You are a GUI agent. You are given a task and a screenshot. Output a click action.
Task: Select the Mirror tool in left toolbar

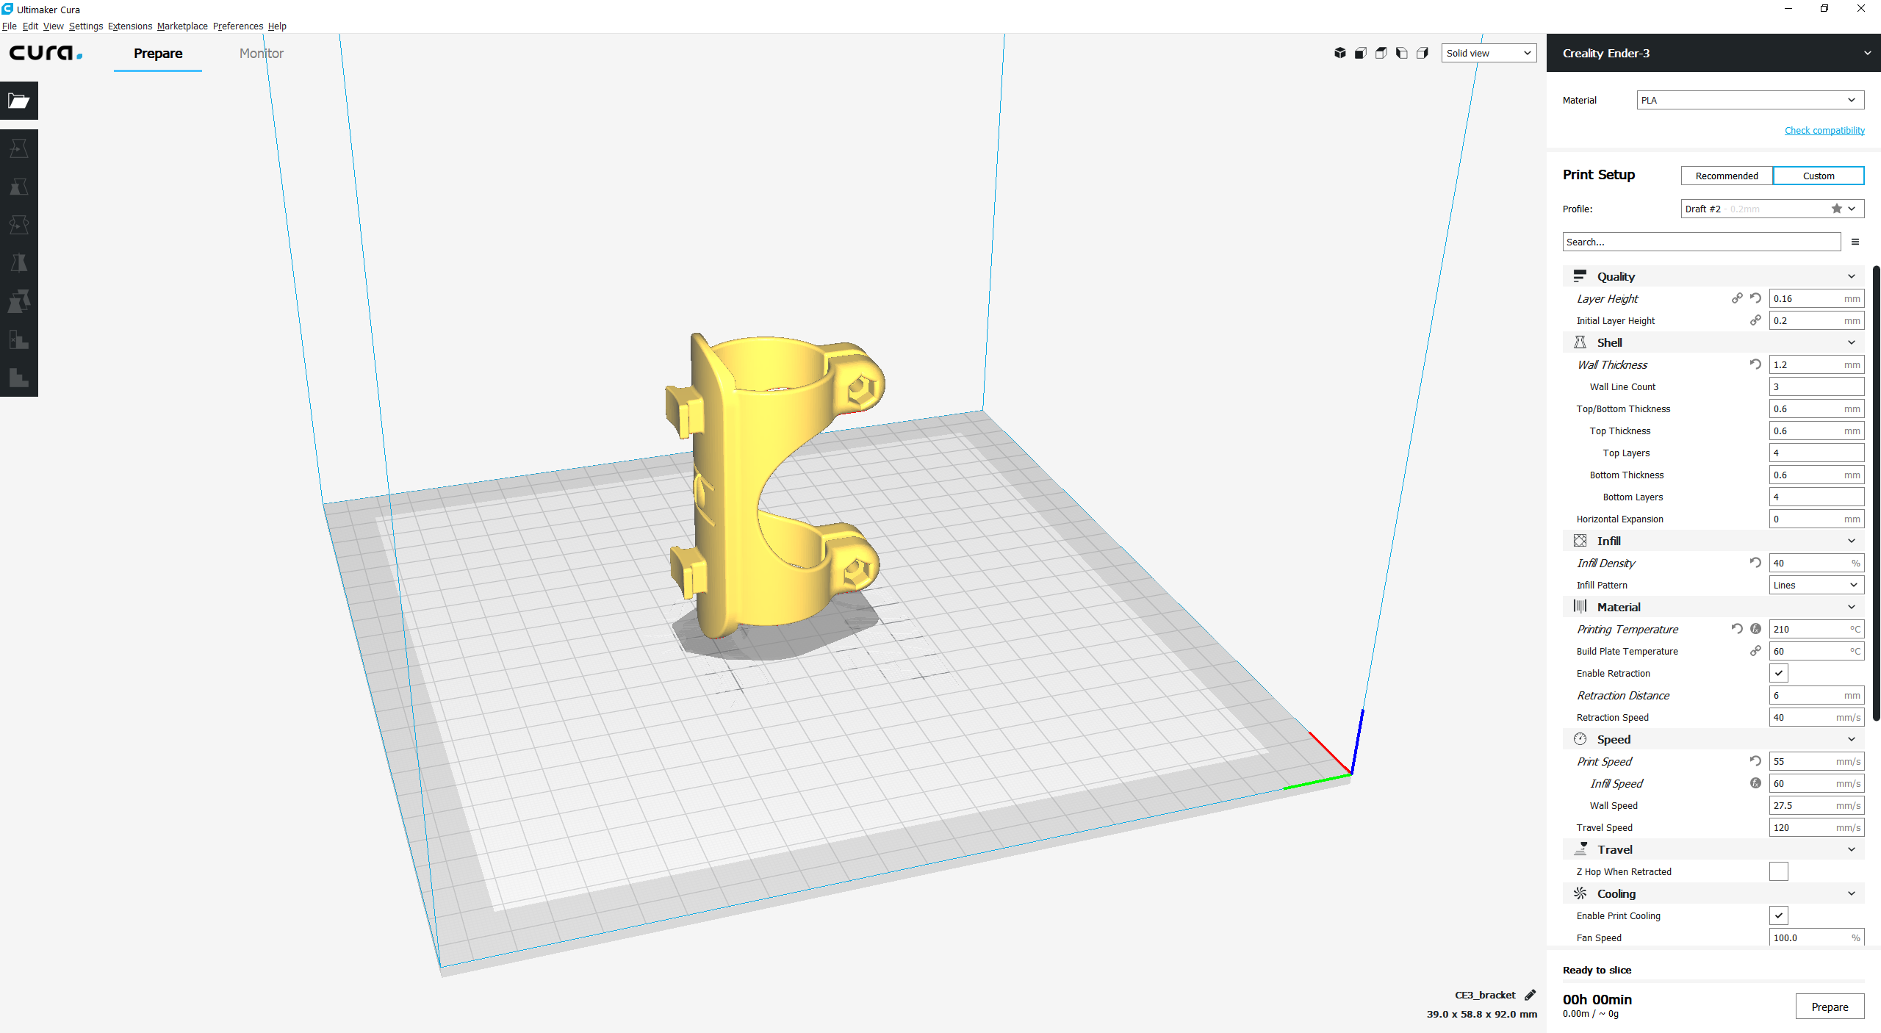point(19,264)
